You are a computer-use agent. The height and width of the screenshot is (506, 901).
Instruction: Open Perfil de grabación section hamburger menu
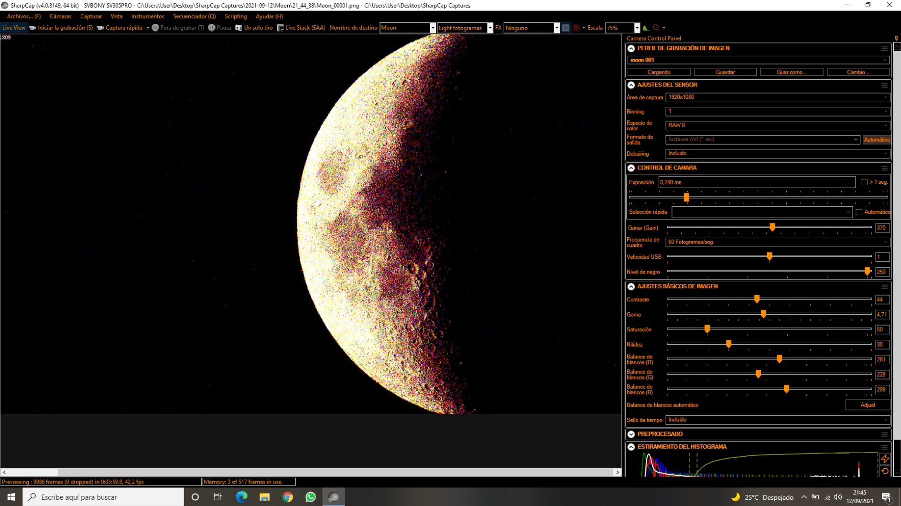click(884, 49)
